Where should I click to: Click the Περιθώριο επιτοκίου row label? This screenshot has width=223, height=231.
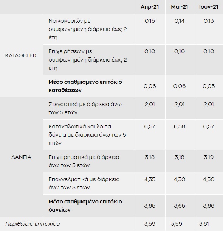pyautogui.click(x=33, y=224)
